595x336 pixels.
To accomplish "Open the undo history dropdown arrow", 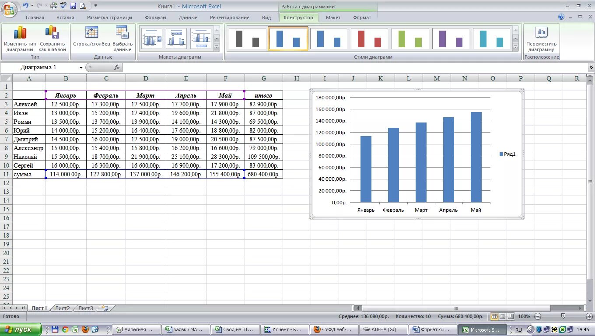I will pos(32,6).
